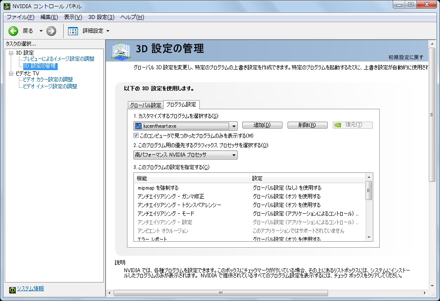Collapse the 3D 設定 tree node
Screen dimensions: 440x301
11,53
